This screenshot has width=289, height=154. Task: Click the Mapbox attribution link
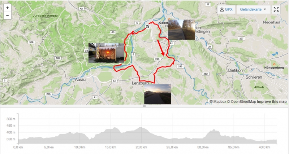(218, 102)
